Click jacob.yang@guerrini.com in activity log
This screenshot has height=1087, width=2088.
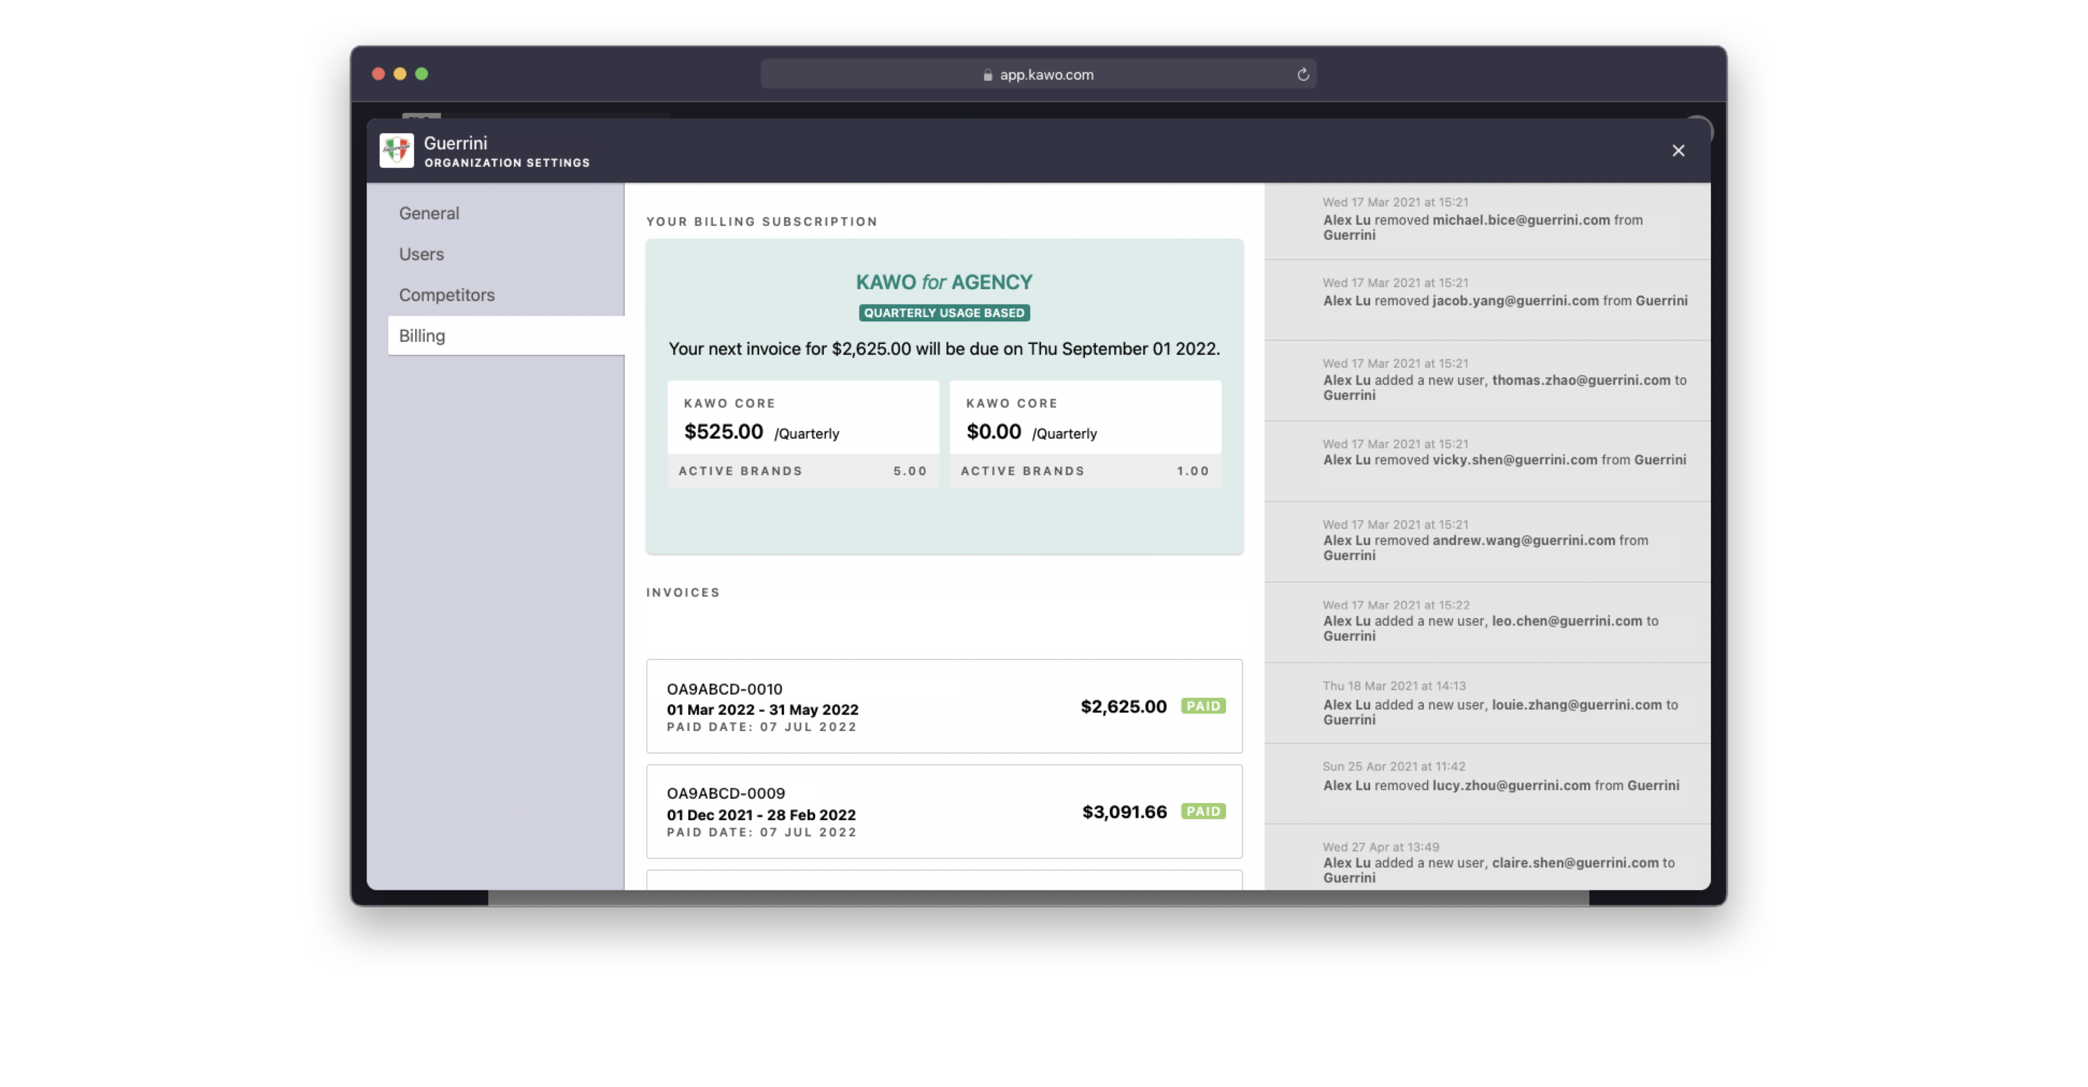click(x=1515, y=301)
